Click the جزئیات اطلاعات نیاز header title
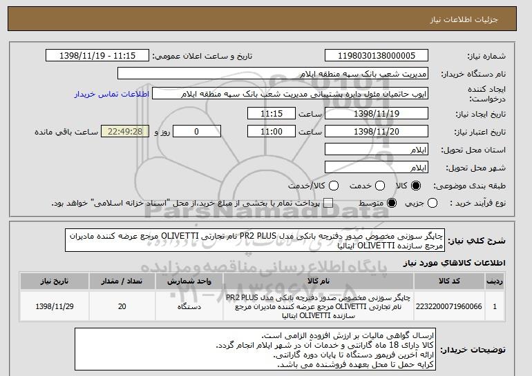 (464, 19)
